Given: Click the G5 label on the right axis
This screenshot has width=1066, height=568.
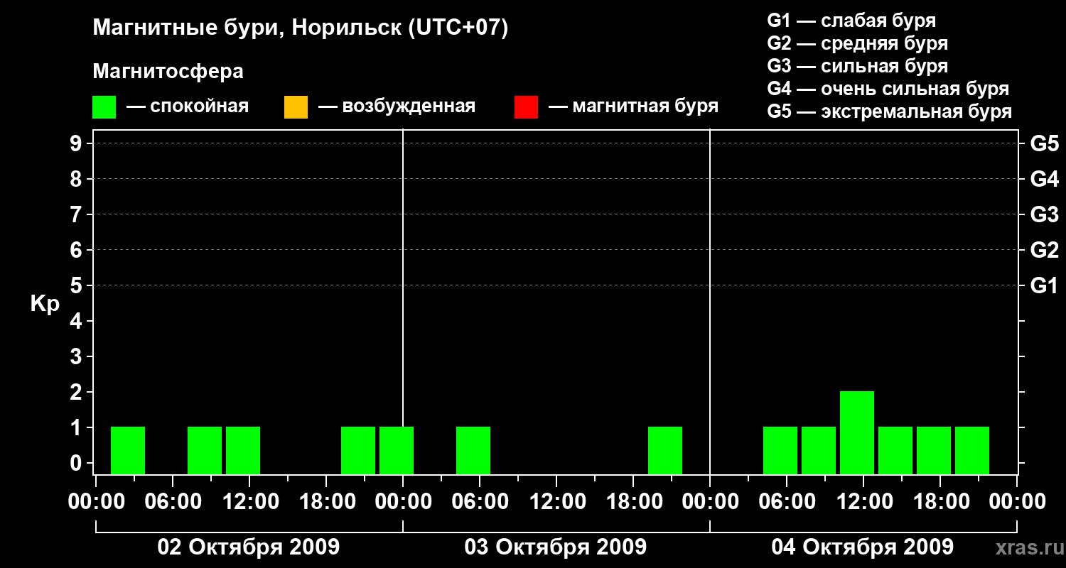Looking at the screenshot, I should tap(1045, 143).
